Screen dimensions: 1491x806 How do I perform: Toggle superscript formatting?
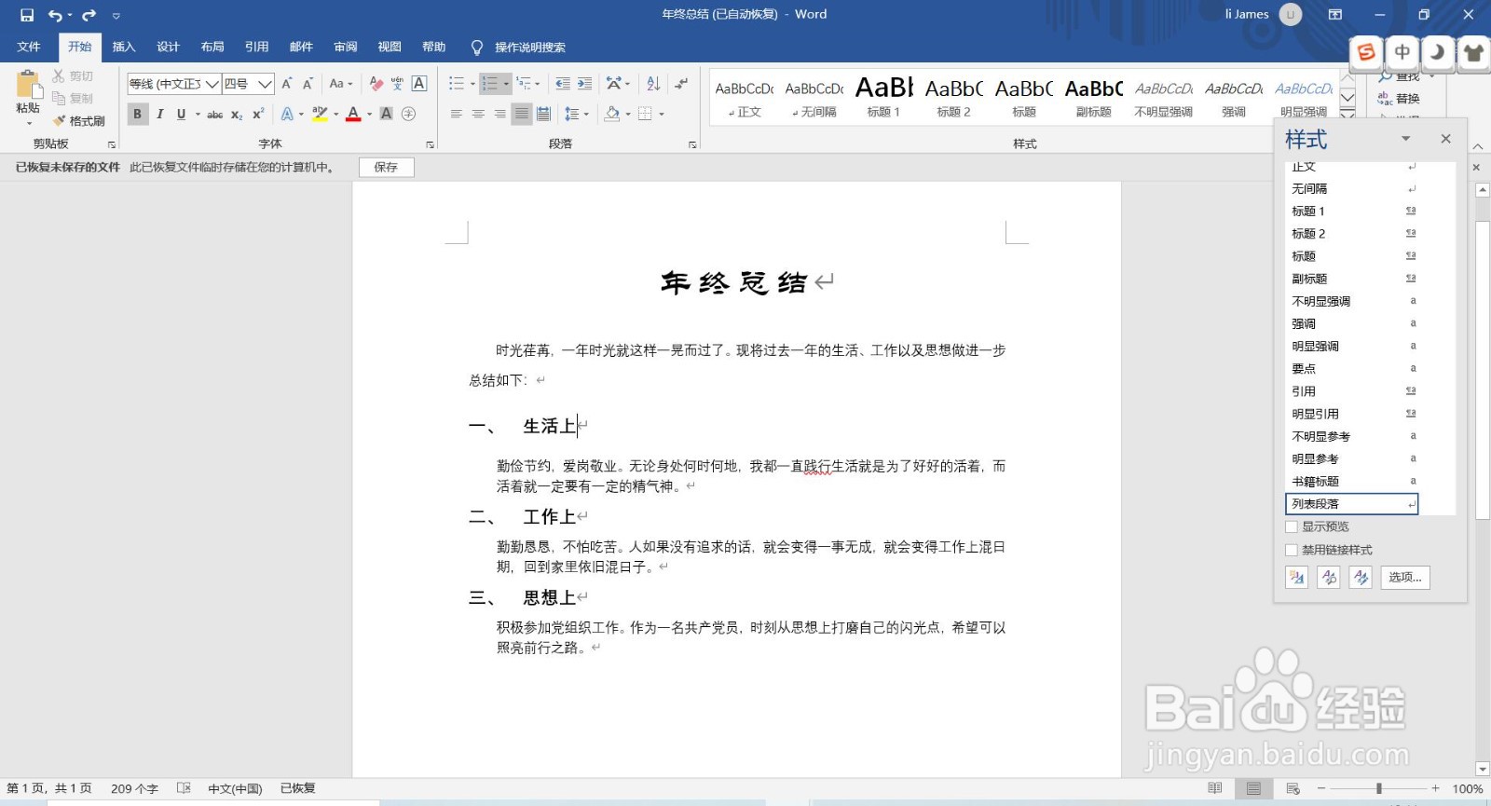[258, 114]
